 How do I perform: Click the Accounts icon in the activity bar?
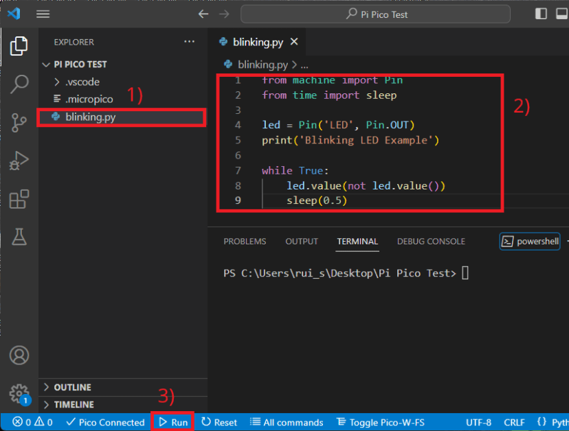click(x=19, y=356)
